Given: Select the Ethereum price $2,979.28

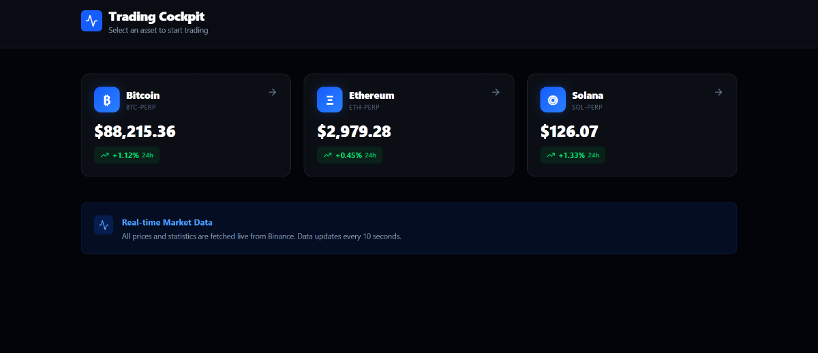Looking at the screenshot, I should pos(354,132).
